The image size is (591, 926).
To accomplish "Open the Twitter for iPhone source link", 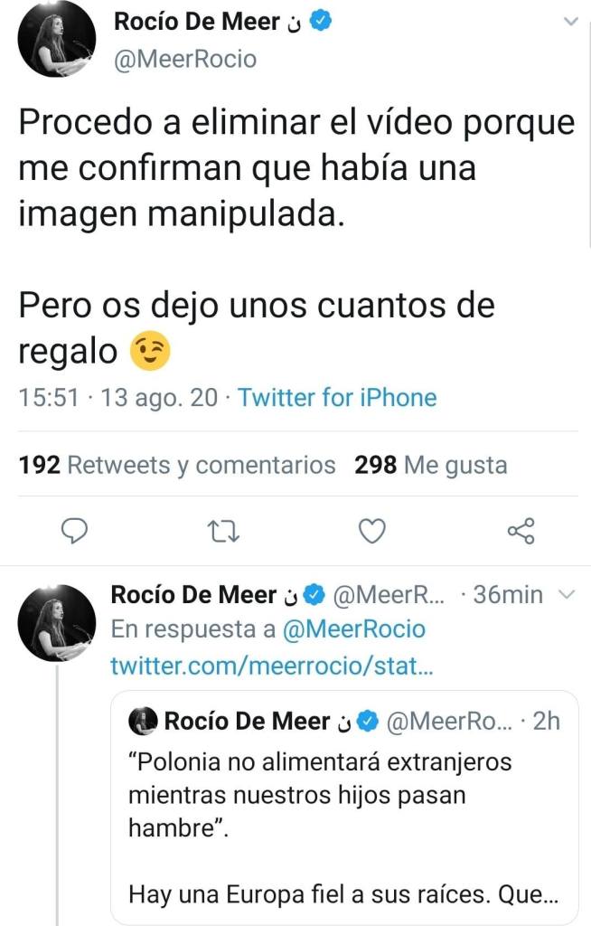I will [337, 398].
